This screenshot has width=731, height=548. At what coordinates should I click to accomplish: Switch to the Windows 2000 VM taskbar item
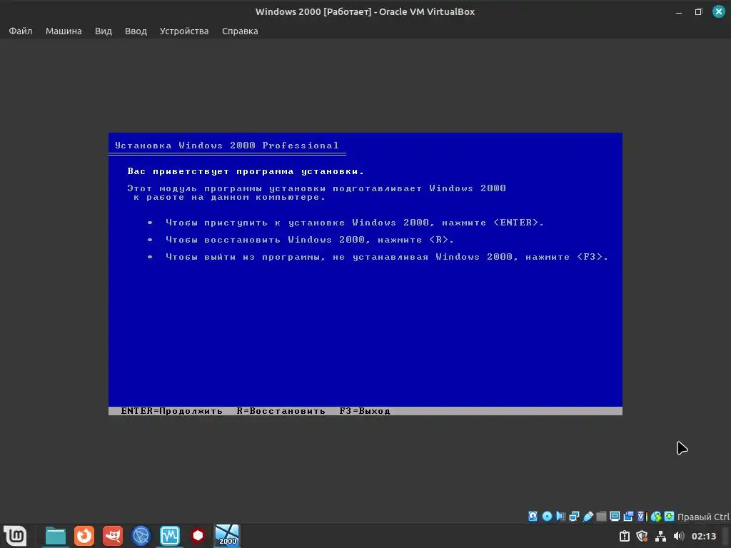(x=227, y=535)
